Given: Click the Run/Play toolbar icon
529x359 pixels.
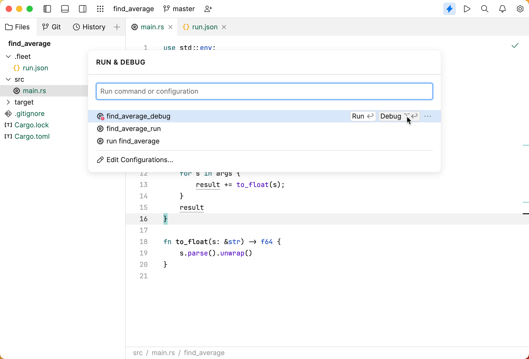Looking at the screenshot, I should 467,9.
